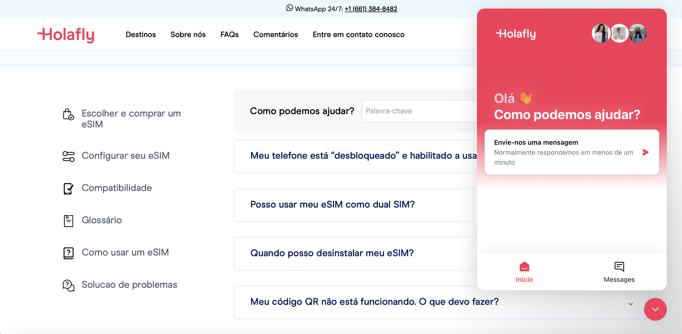The width and height of the screenshot is (682, 334).
Task: Click the shopping bag icon beside Escolher e comprar
Action: coord(68,114)
